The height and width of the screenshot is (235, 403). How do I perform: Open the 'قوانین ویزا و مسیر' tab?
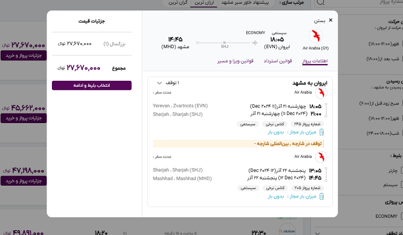(235, 61)
